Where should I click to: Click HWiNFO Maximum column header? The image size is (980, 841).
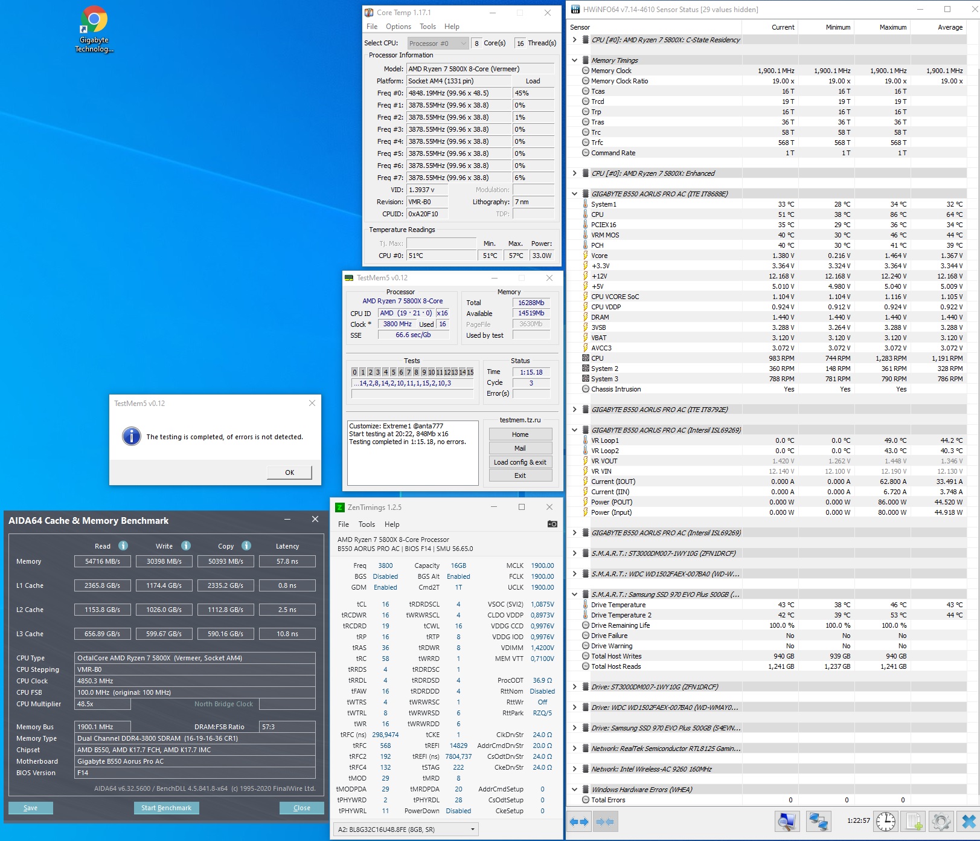[883, 27]
